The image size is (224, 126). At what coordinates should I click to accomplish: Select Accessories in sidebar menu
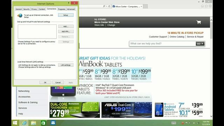pos(24,97)
